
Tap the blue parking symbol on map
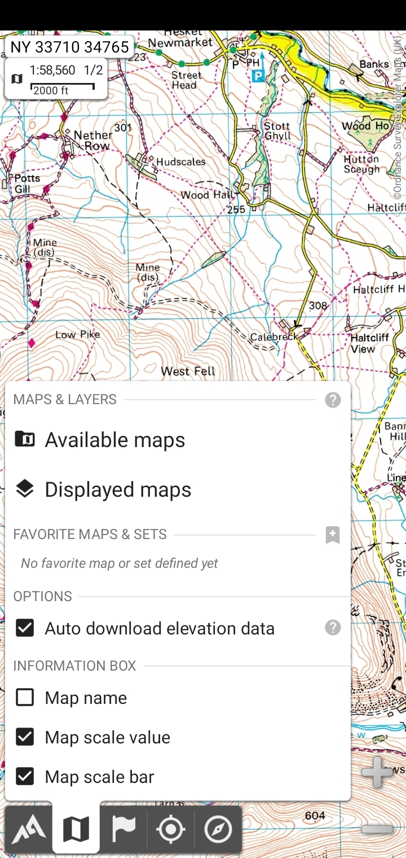tap(258, 76)
